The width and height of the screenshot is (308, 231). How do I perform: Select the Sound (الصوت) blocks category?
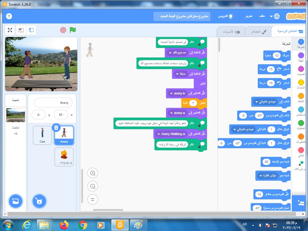(x=301, y=70)
